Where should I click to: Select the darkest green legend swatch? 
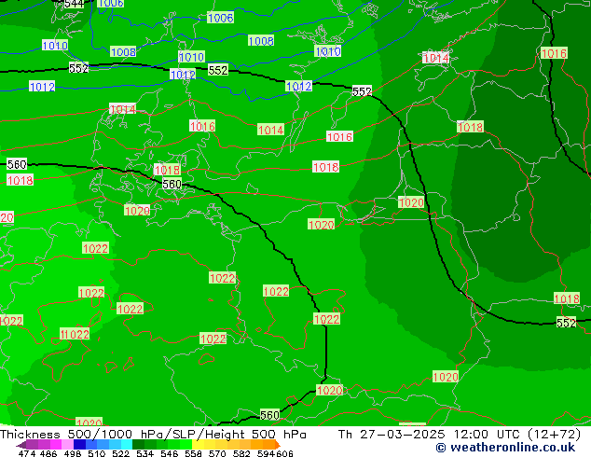tap(138, 445)
